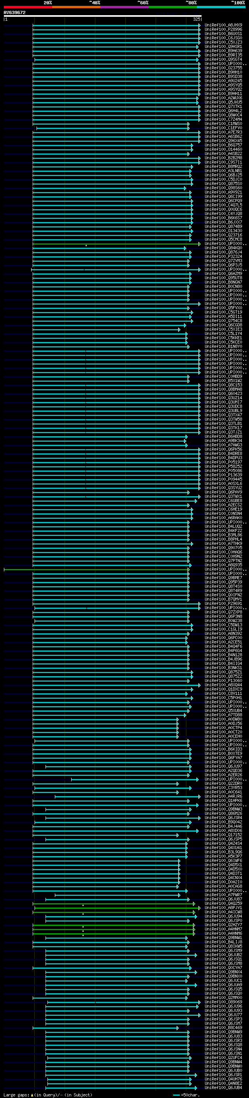Click the last hit UniRef100_Q6JUB4
This screenshot has width=249, height=1098.
click(x=223, y=1088)
